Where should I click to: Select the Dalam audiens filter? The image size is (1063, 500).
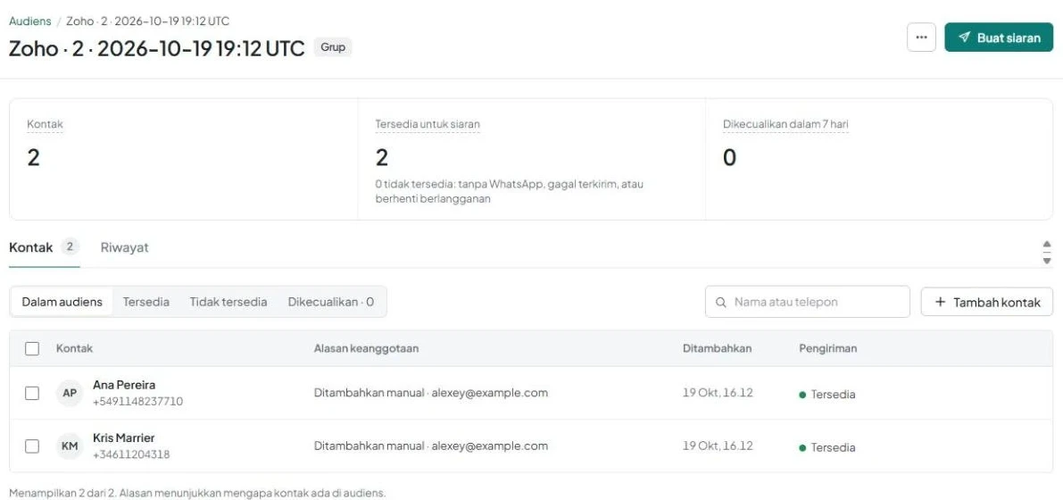tap(62, 302)
